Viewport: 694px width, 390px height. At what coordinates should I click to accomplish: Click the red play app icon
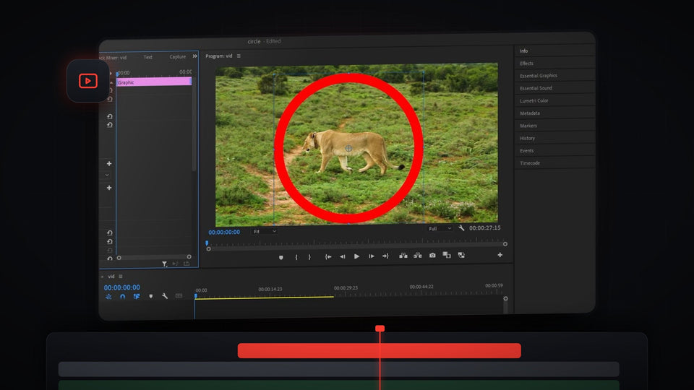click(87, 81)
